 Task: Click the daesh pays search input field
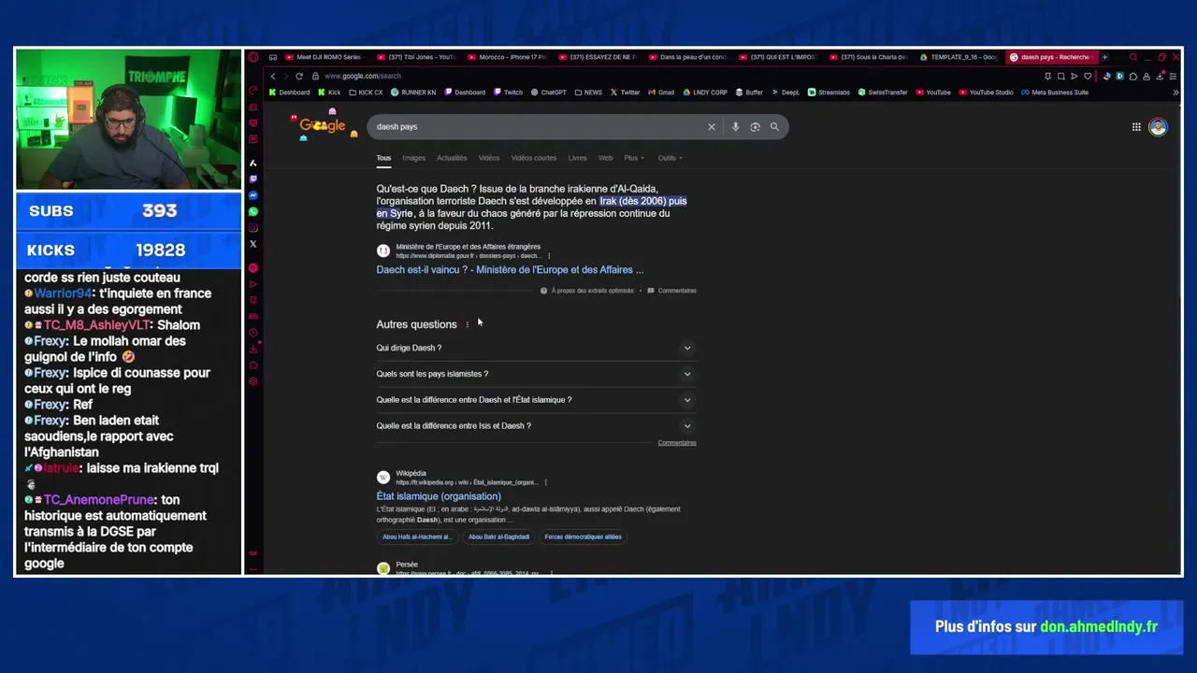coord(538,126)
